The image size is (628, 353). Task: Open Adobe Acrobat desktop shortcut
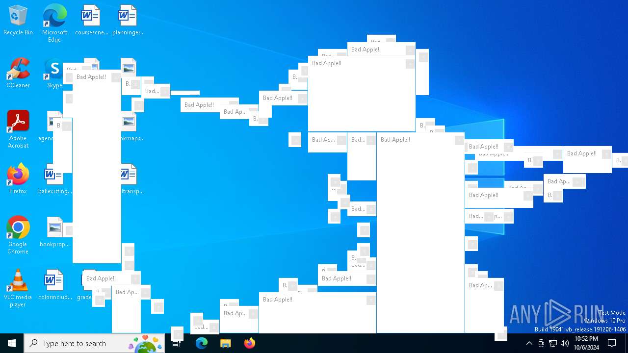(18, 129)
